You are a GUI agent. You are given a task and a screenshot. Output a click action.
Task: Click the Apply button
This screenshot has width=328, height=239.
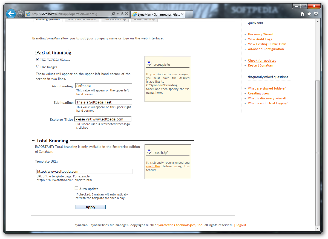click(91, 207)
